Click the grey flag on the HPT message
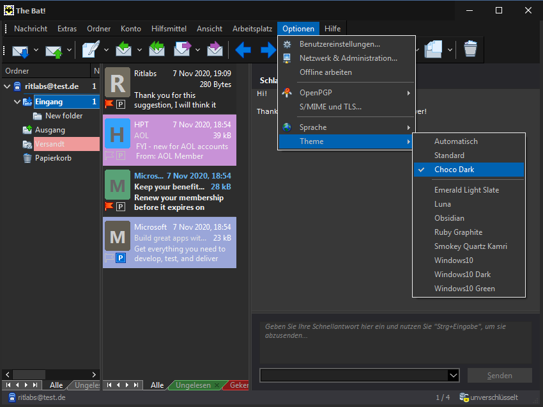 109,155
